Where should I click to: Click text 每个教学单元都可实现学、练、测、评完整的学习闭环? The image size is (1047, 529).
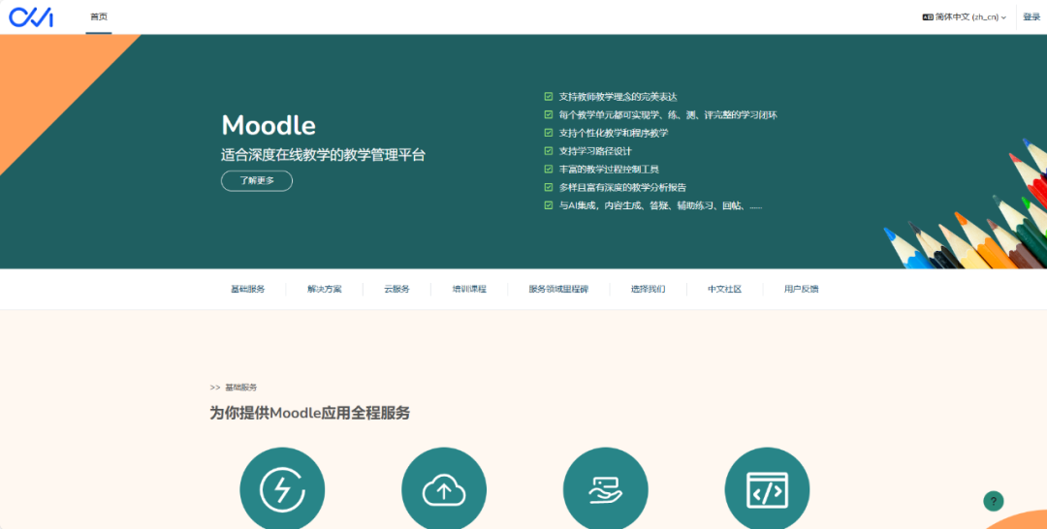click(668, 114)
